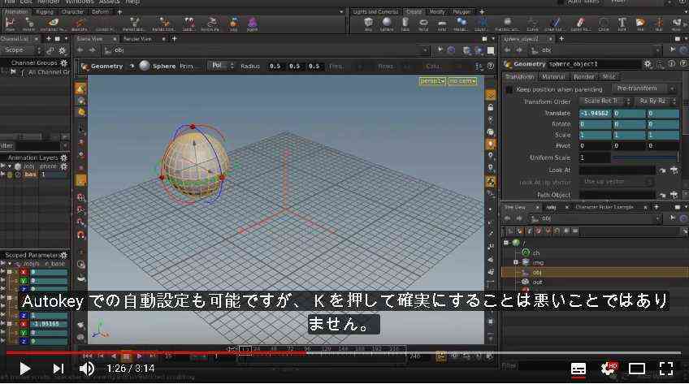Play the YouTube video
Viewport: 689px width, 384px height.
click(x=24, y=369)
